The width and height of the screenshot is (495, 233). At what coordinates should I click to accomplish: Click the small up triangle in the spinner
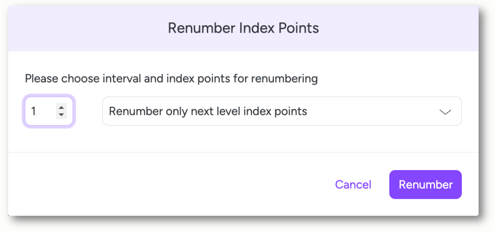61,108
